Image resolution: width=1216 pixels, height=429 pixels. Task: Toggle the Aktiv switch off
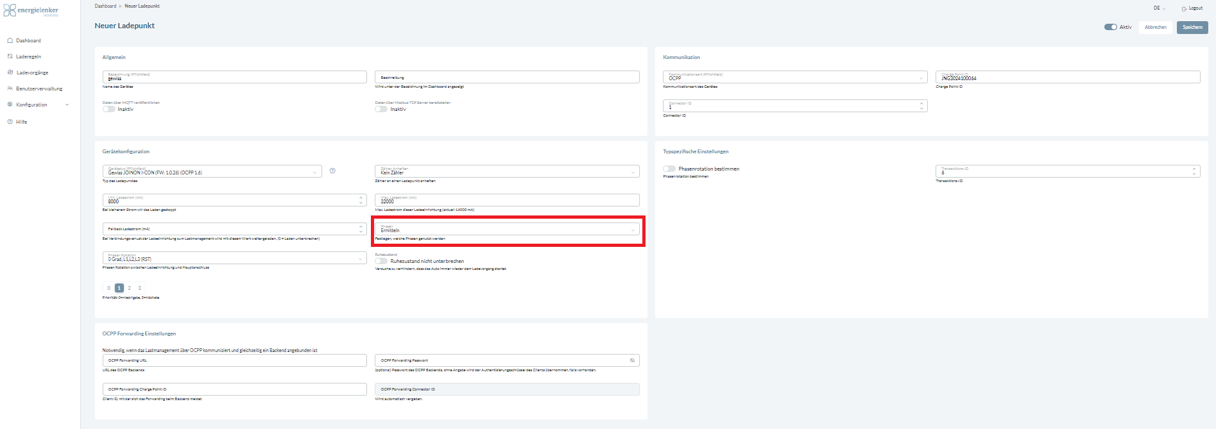click(x=1110, y=27)
